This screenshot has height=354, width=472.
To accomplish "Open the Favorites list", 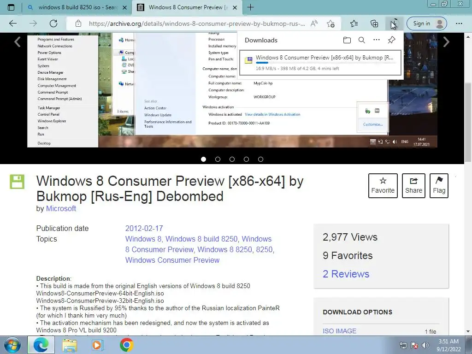I will [354, 24].
